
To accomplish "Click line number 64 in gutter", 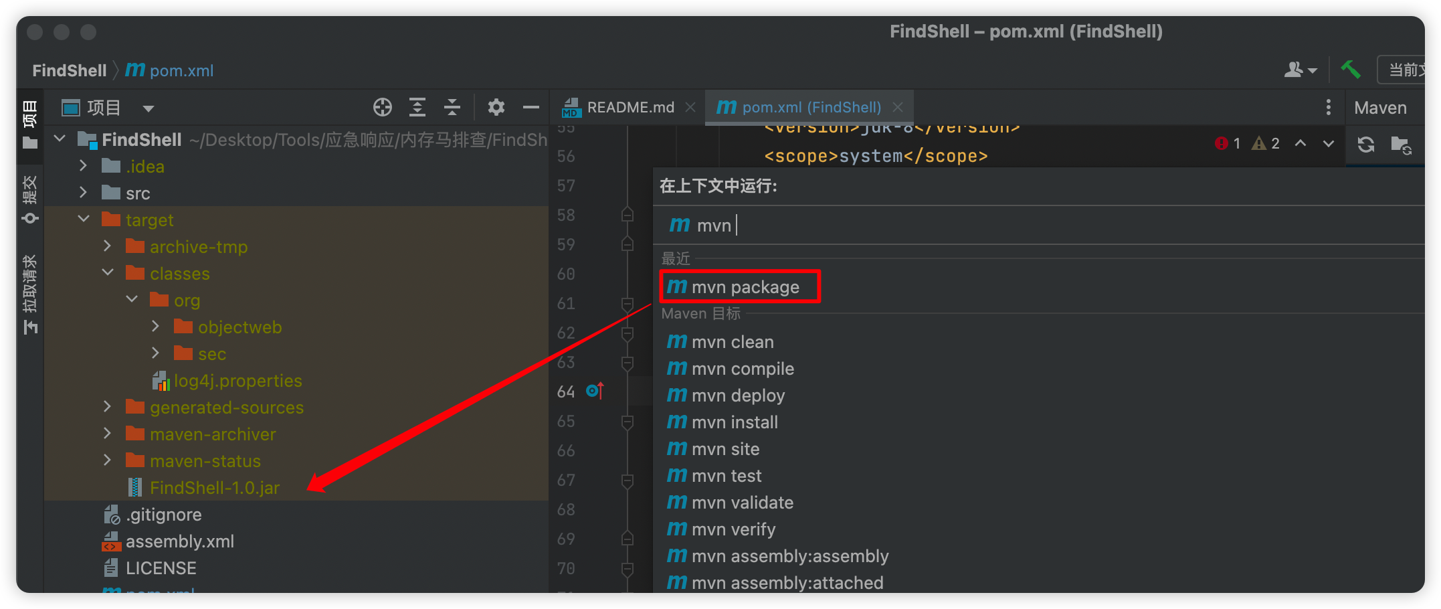I will click(x=566, y=391).
